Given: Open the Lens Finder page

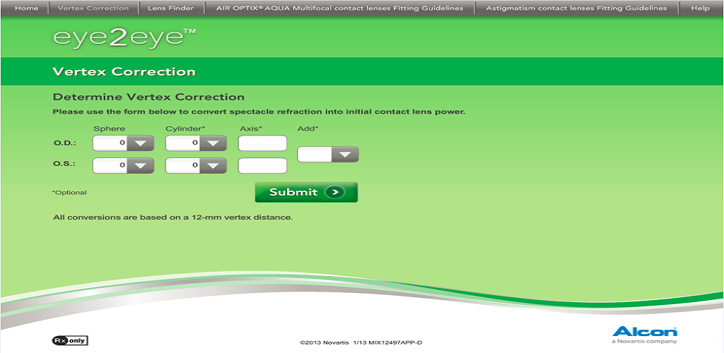Looking at the screenshot, I should point(171,8).
